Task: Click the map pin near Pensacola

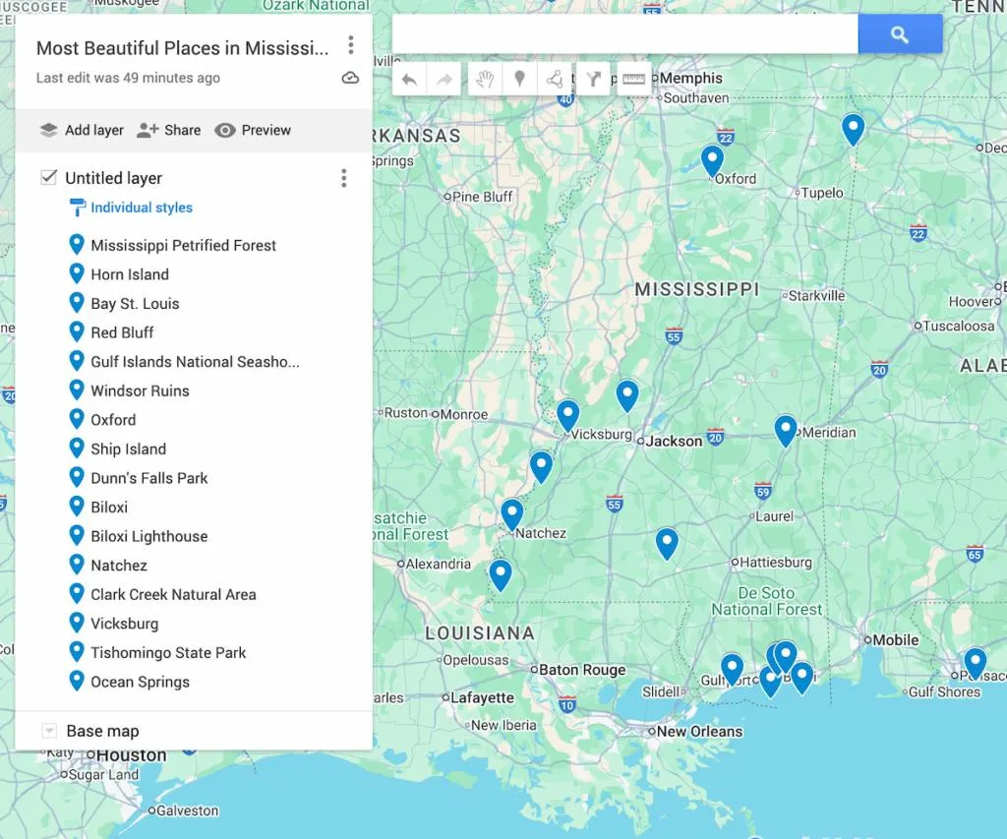Action: point(975,664)
